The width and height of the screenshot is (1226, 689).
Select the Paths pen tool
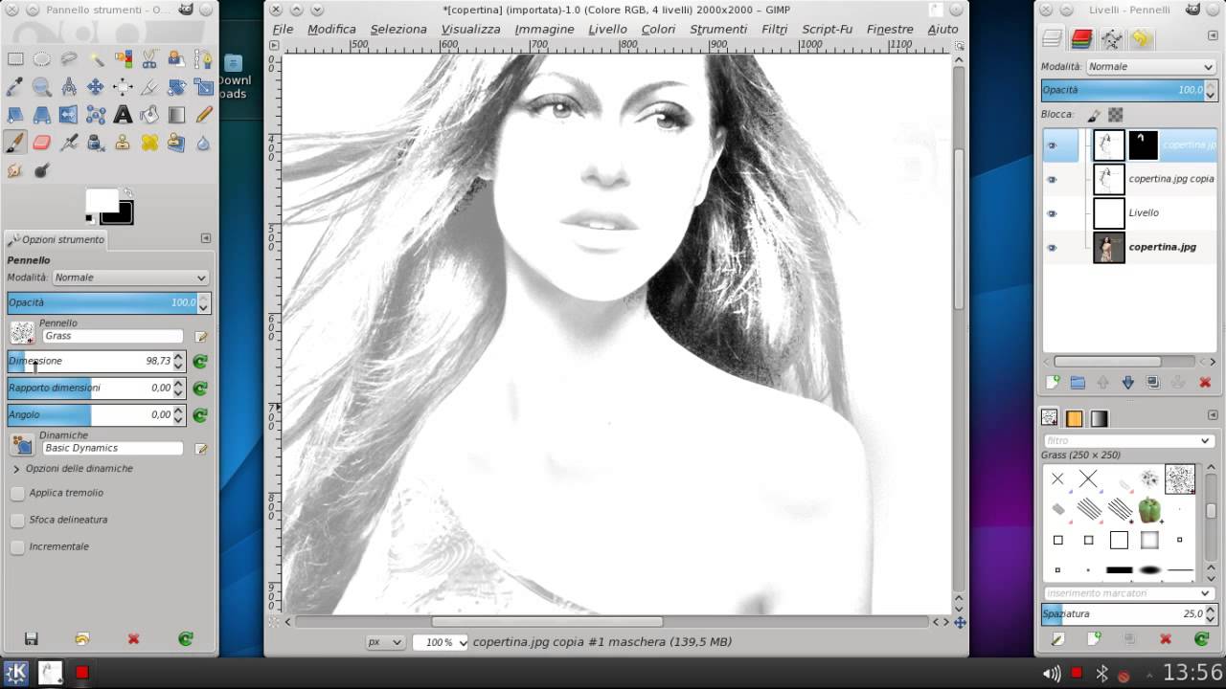(203, 59)
